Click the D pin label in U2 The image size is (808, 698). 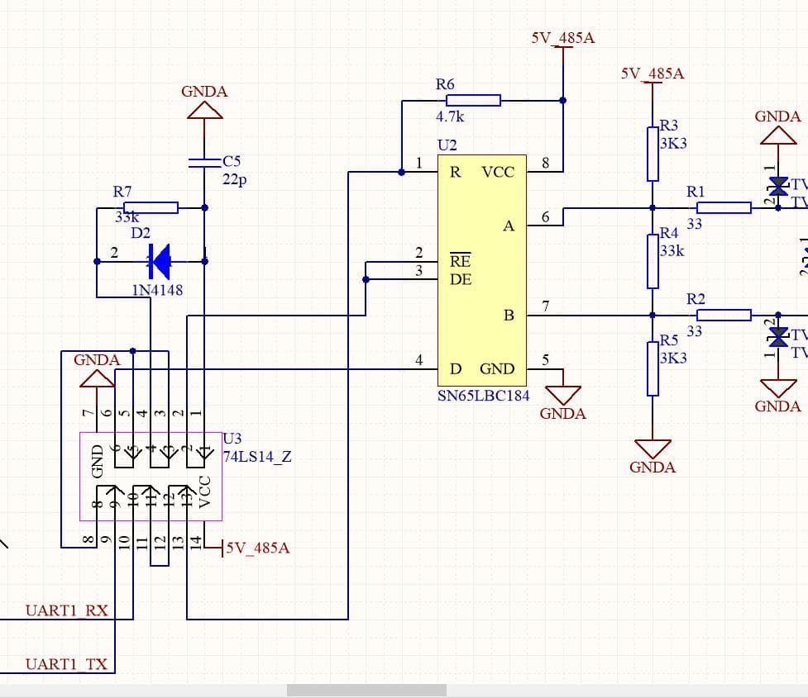(x=455, y=368)
